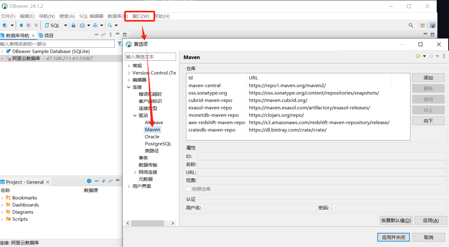This screenshot has height=247, width=449.
Task: Minimize the Project - General panel
Action: point(117,180)
